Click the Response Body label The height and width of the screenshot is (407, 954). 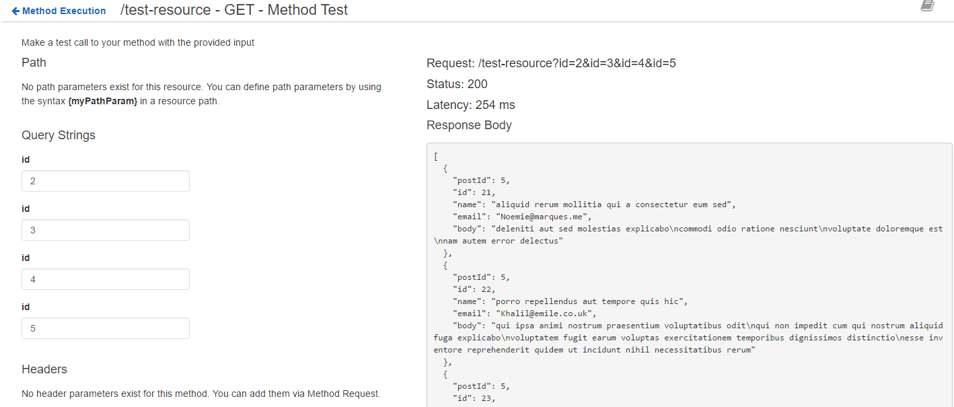tap(469, 125)
